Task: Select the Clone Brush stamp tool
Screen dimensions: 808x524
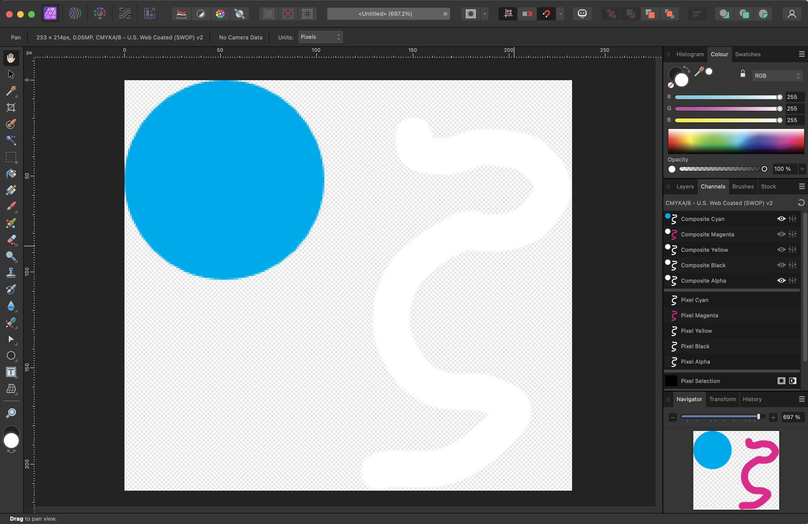Action: click(11, 273)
